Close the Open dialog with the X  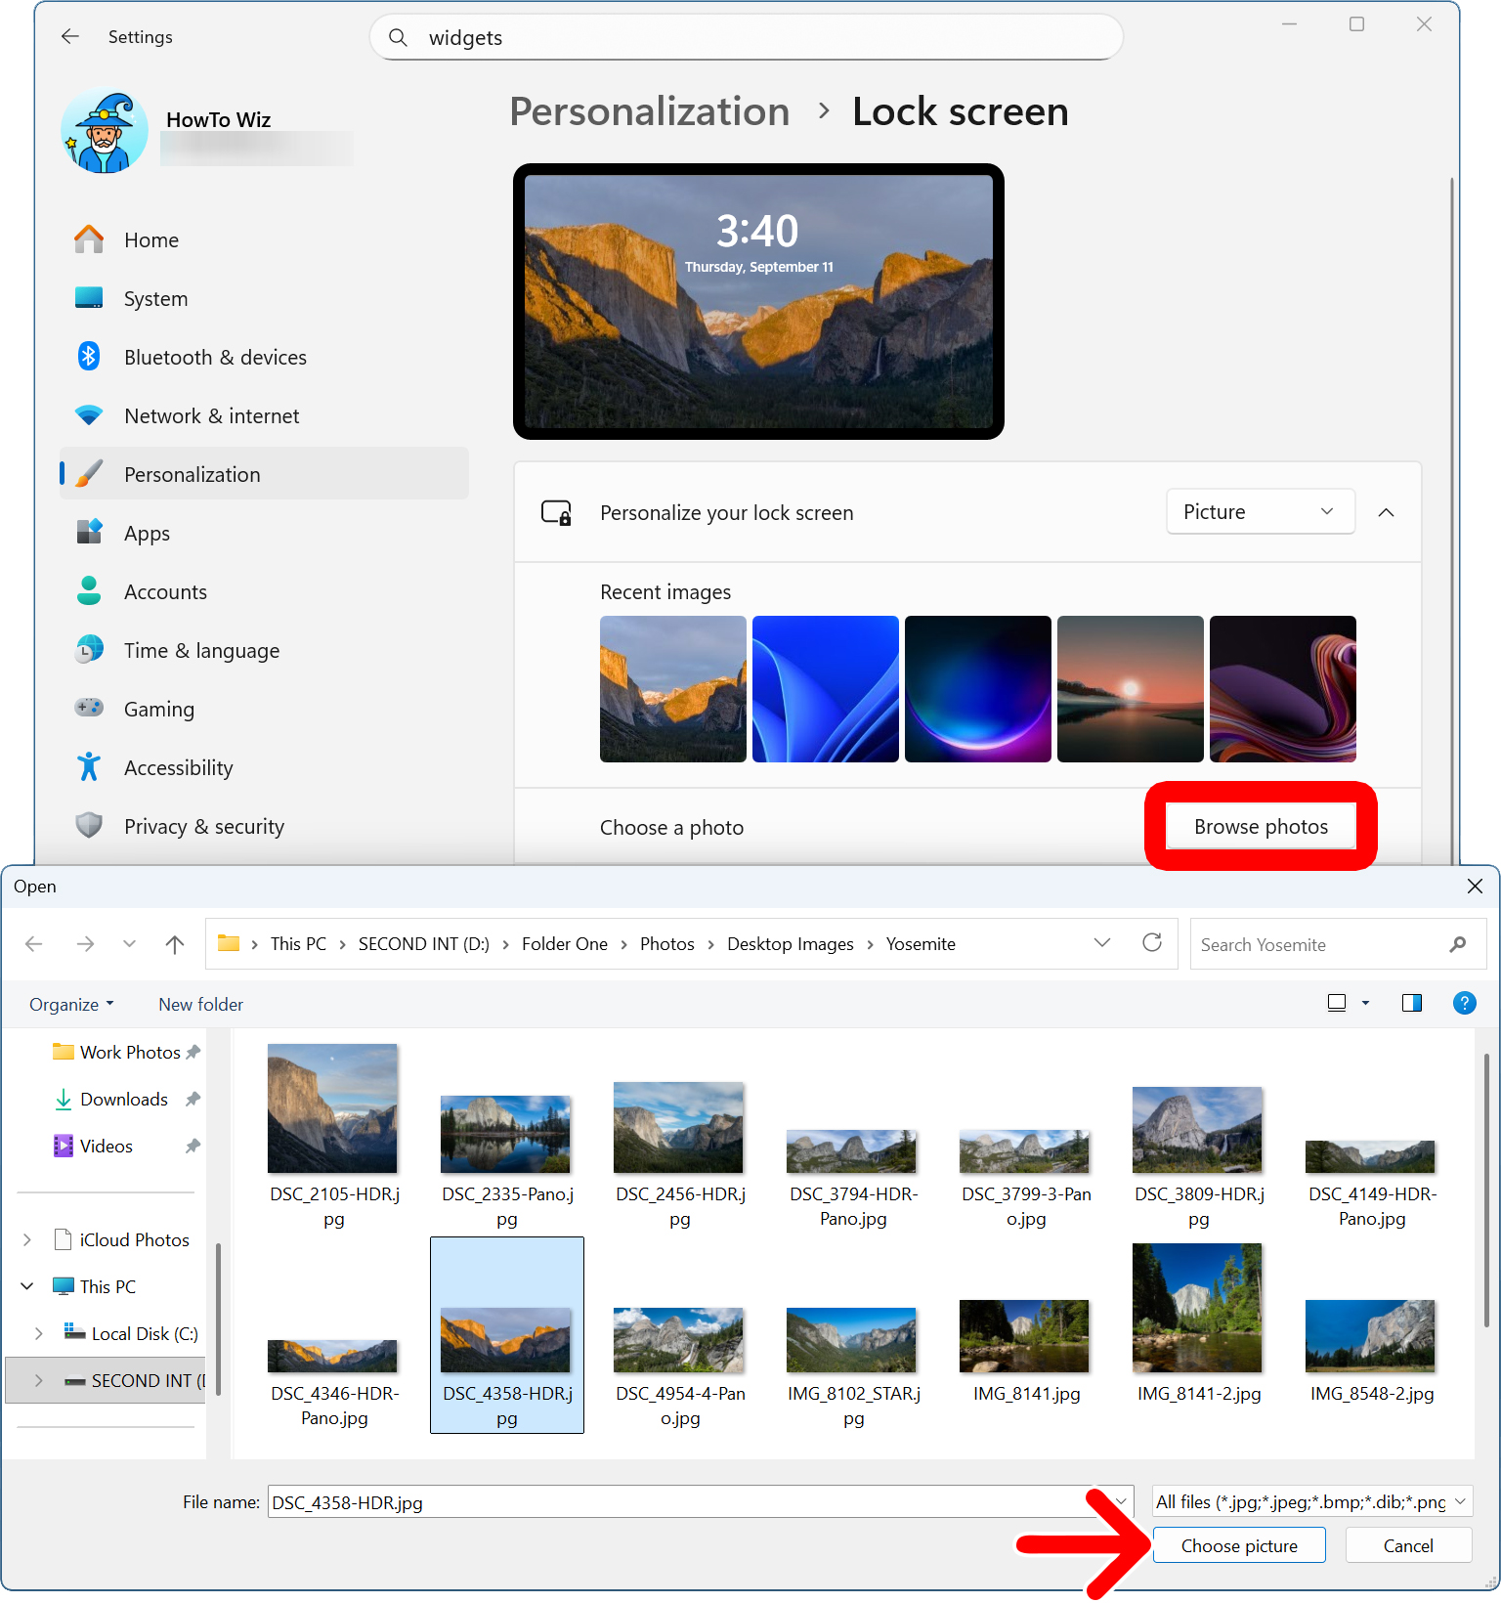1475,887
